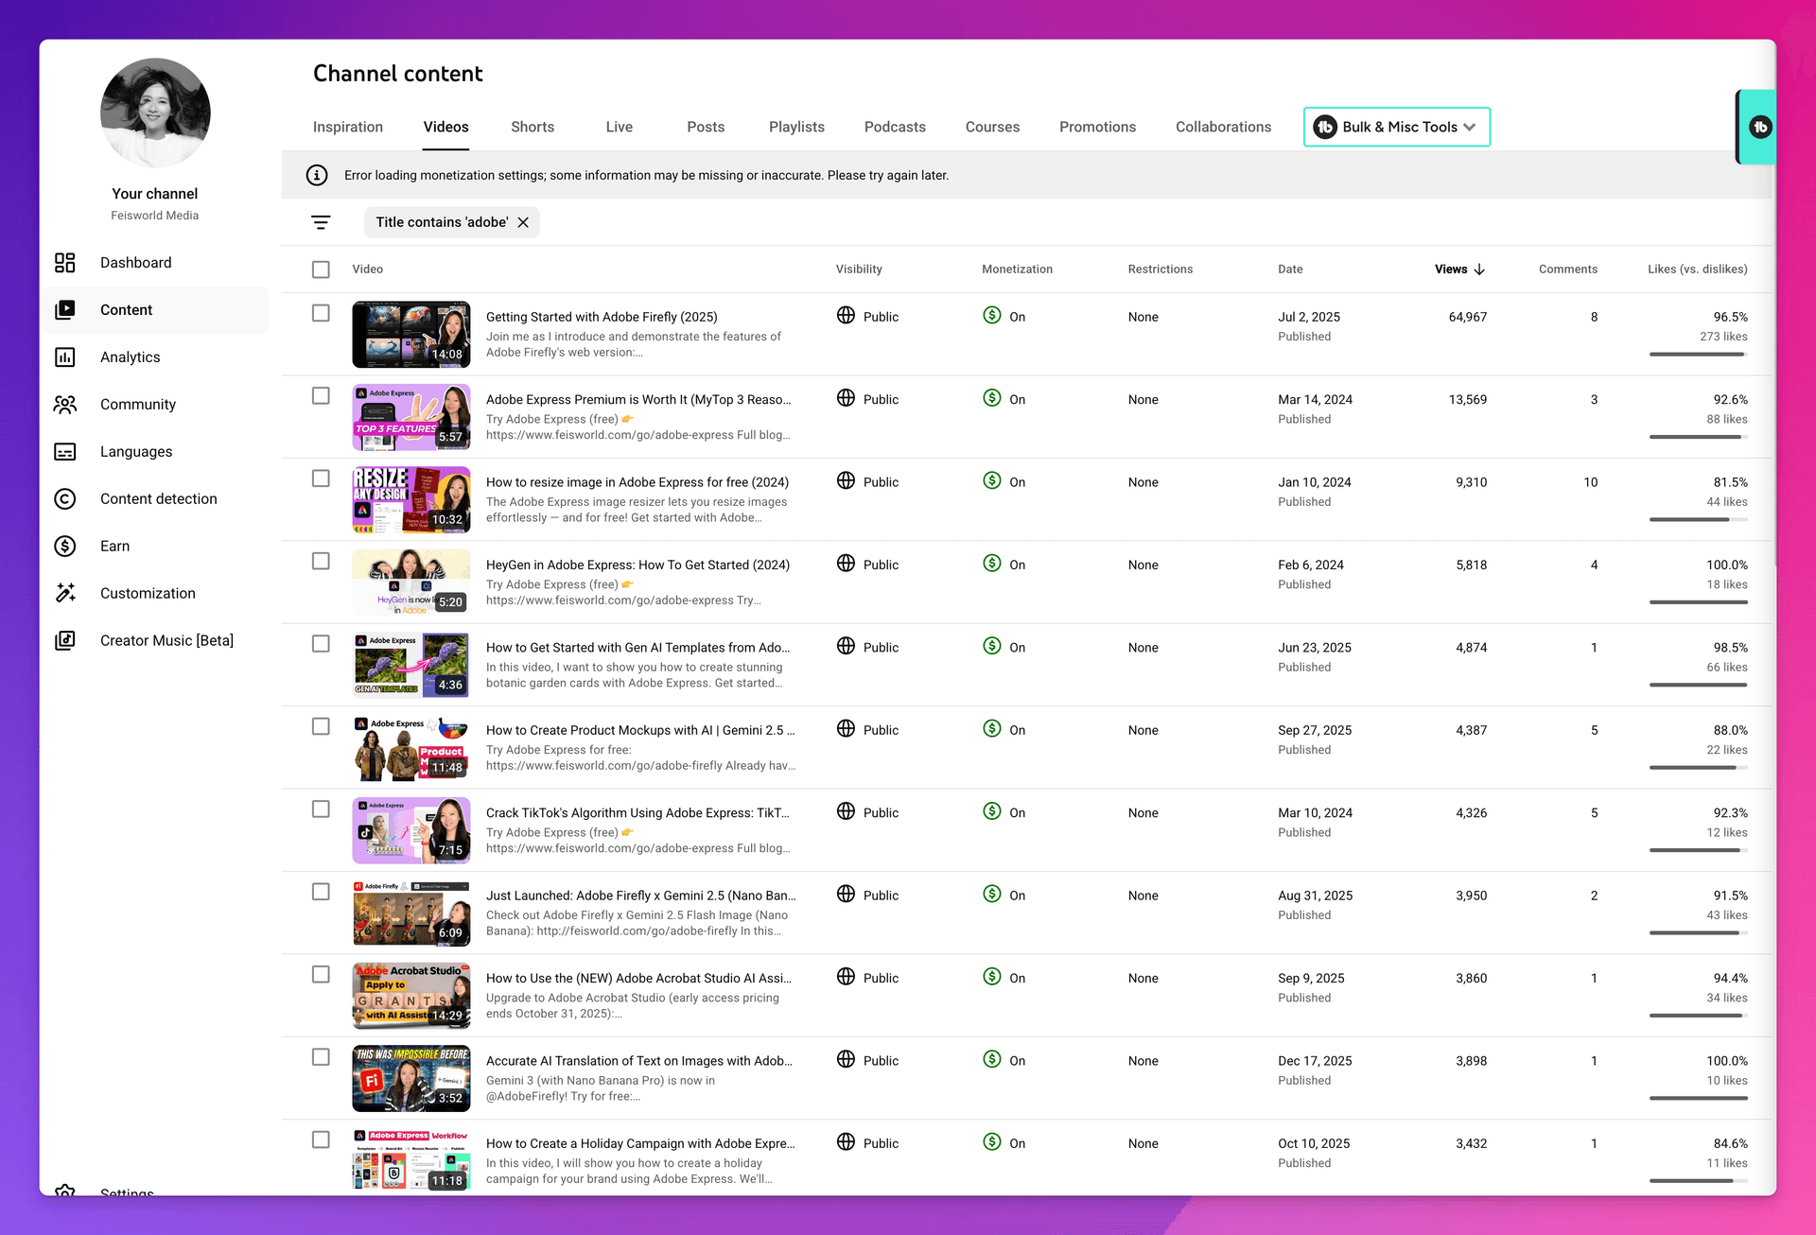Click likes ratio bar for 96.5% video
The width and height of the screenshot is (1816, 1235).
pos(1698,354)
